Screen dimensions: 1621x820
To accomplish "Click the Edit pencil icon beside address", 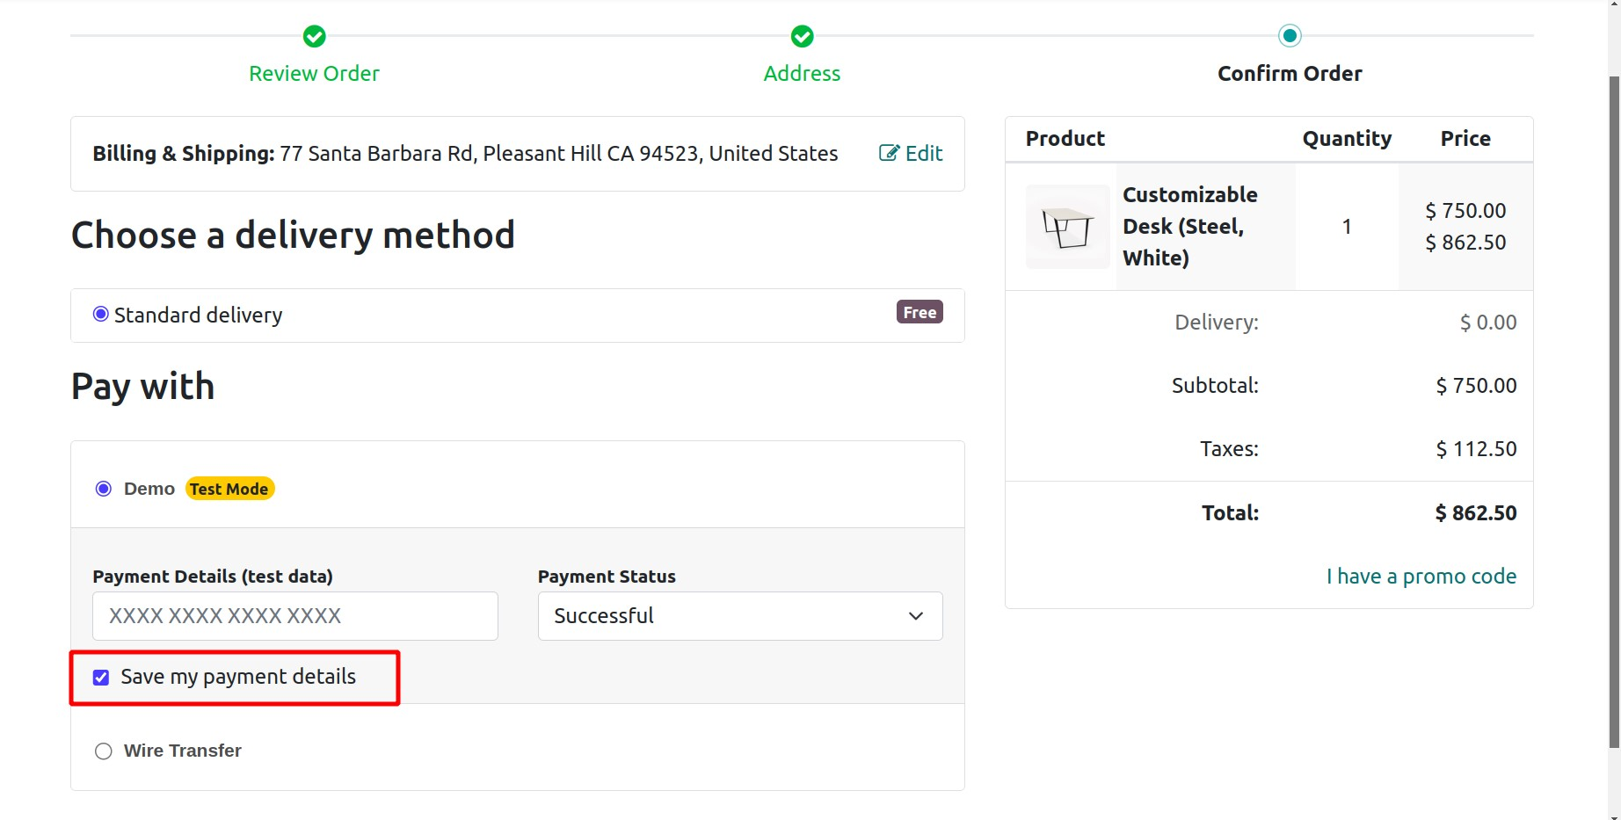I will pyautogui.click(x=889, y=153).
